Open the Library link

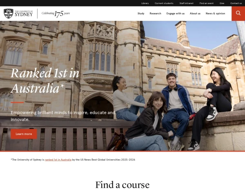coord(145,3)
